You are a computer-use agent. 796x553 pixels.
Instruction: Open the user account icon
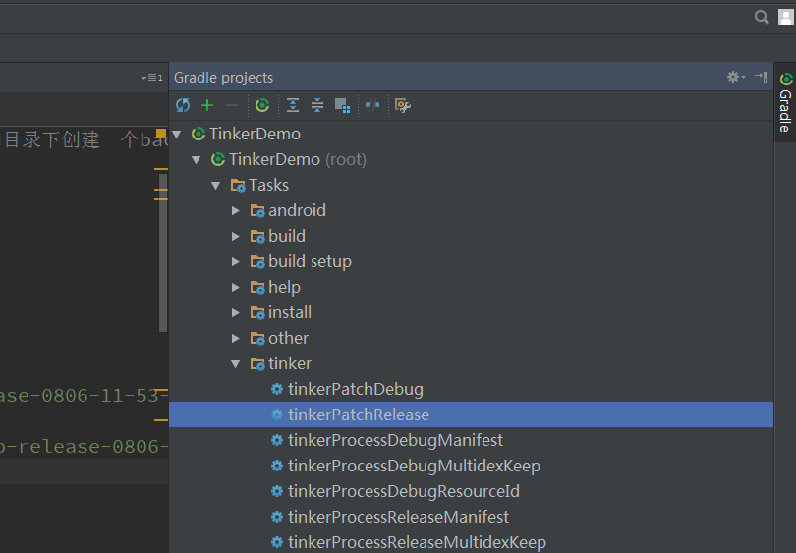[x=786, y=18]
